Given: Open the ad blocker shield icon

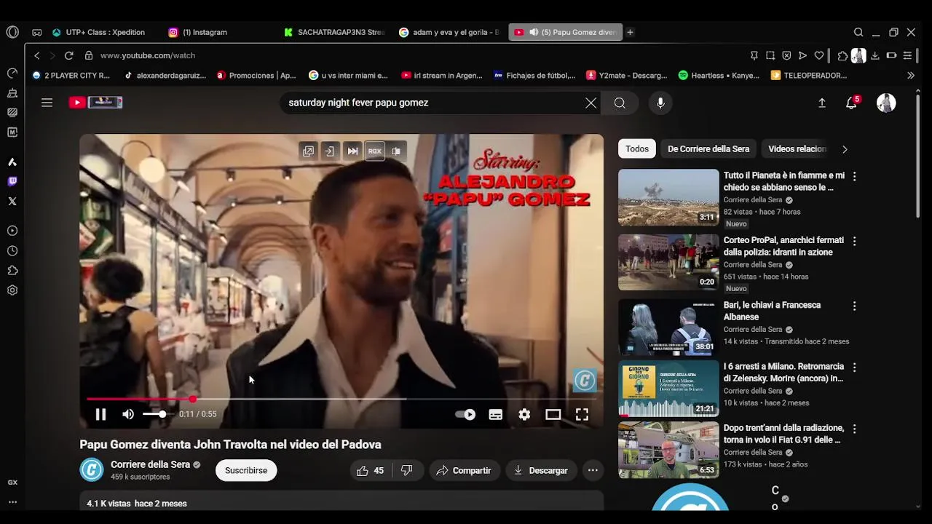Looking at the screenshot, I should pos(786,55).
